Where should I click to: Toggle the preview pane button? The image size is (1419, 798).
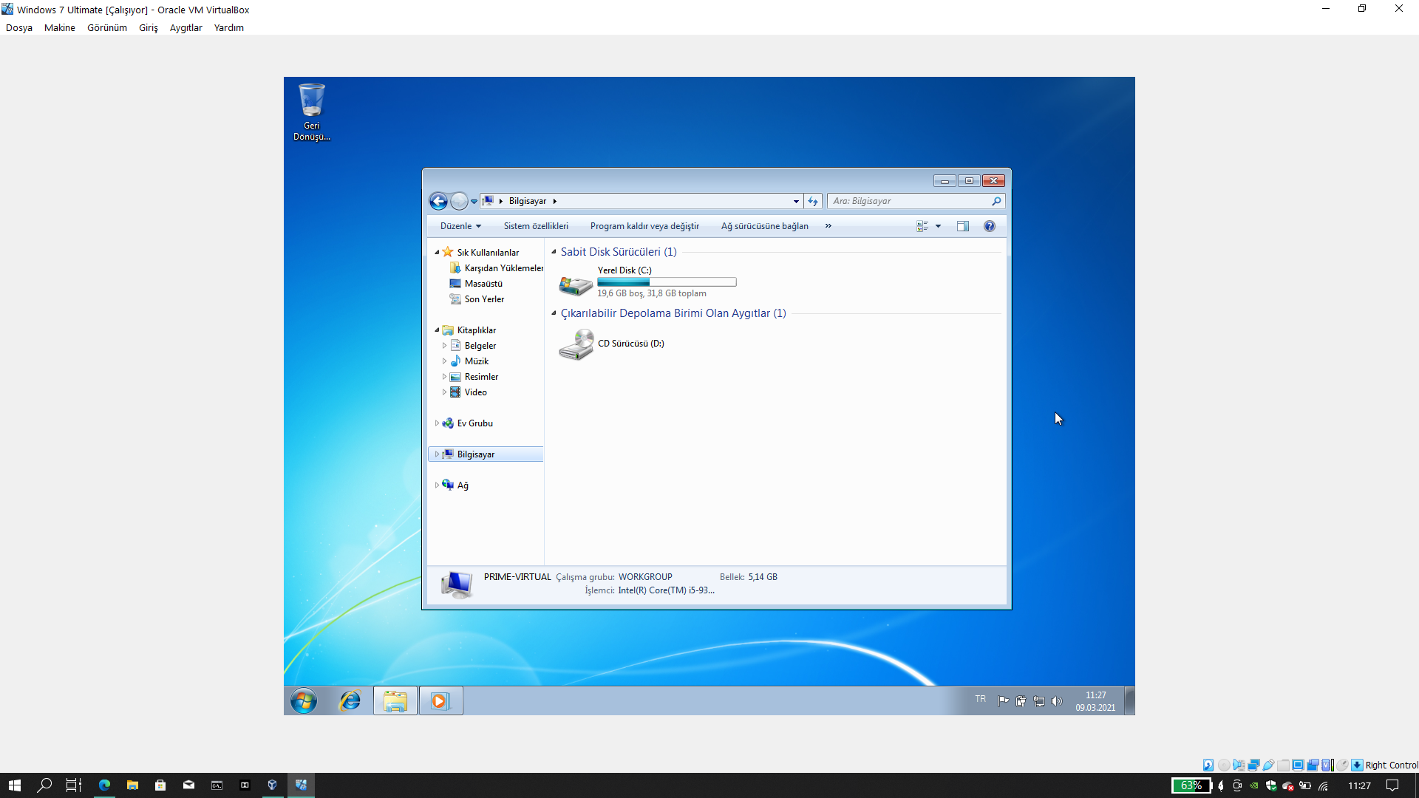(x=962, y=226)
